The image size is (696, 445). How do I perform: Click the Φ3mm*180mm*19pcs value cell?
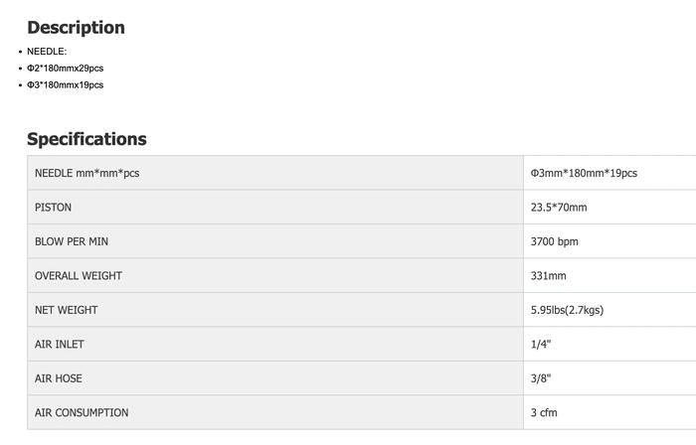(x=584, y=173)
